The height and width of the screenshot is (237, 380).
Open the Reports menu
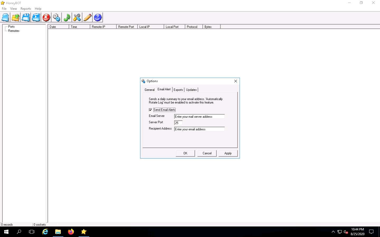click(26, 9)
